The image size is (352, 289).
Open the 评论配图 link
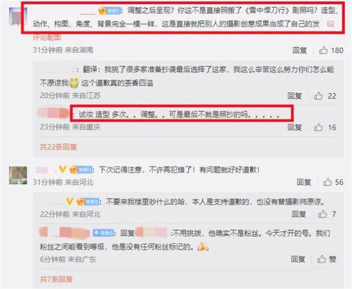coord(47,37)
